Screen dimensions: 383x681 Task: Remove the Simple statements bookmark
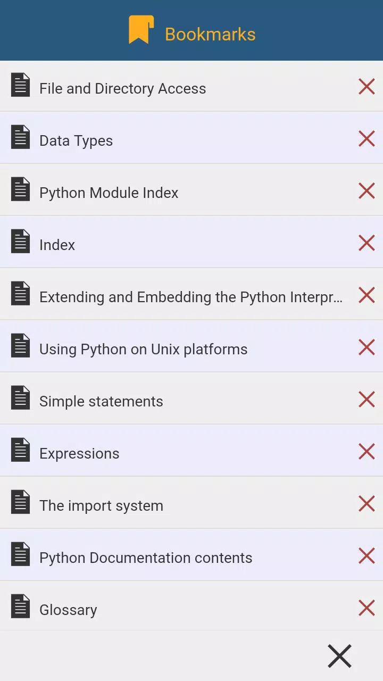367,399
